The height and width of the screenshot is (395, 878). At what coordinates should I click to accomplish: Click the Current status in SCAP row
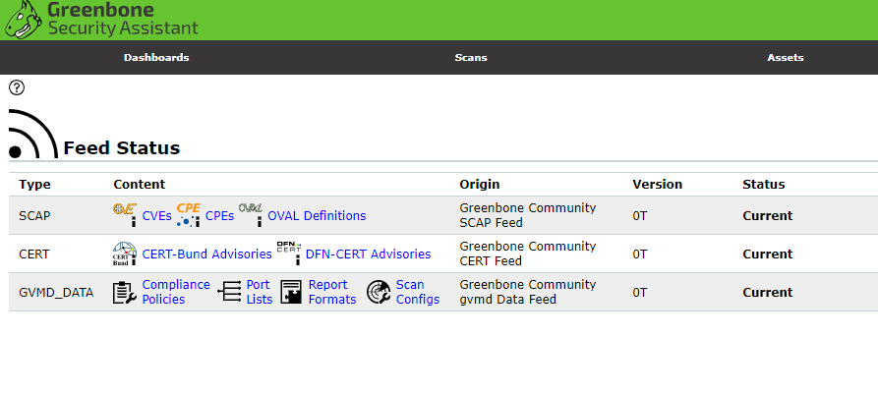(x=768, y=216)
